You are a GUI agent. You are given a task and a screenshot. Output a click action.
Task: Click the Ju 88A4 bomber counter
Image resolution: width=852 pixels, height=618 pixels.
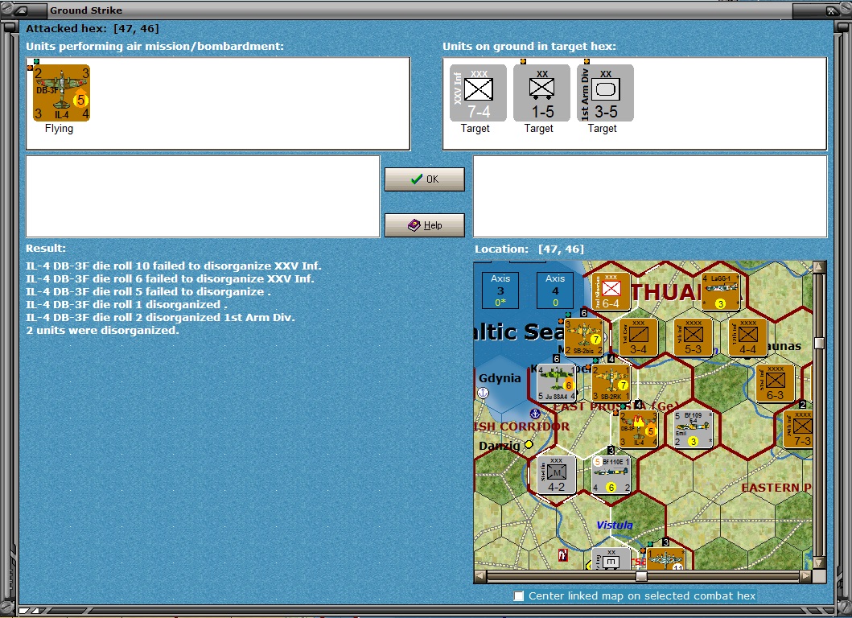[x=557, y=383]
